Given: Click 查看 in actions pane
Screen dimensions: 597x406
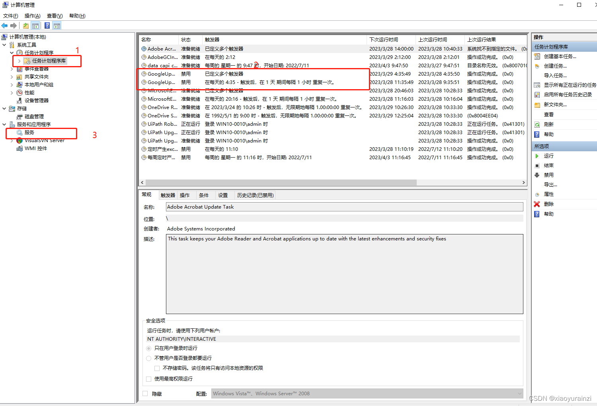Looking at the screenshot, I should tap(549, 115).
